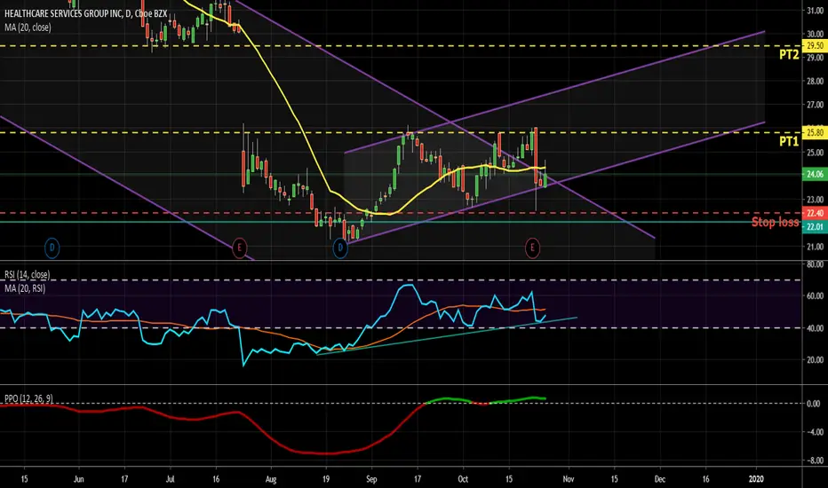The image size is (828, 488).
Task: Click the blue D dividend marker near late August
Action: pos(340,248)
